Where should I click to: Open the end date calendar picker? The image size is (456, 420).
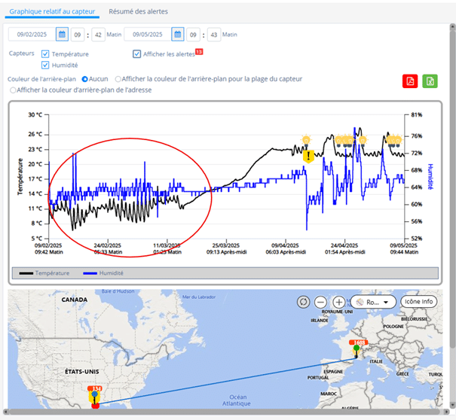coord(177,35)
